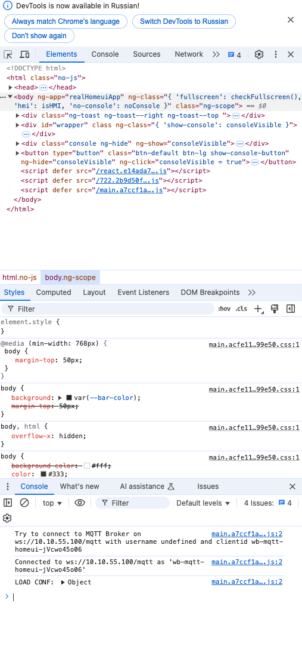The width and height of the screenshot is (302, 665).
Task: Open the top JavaScript context dropdown
Action: coord(52,503)
